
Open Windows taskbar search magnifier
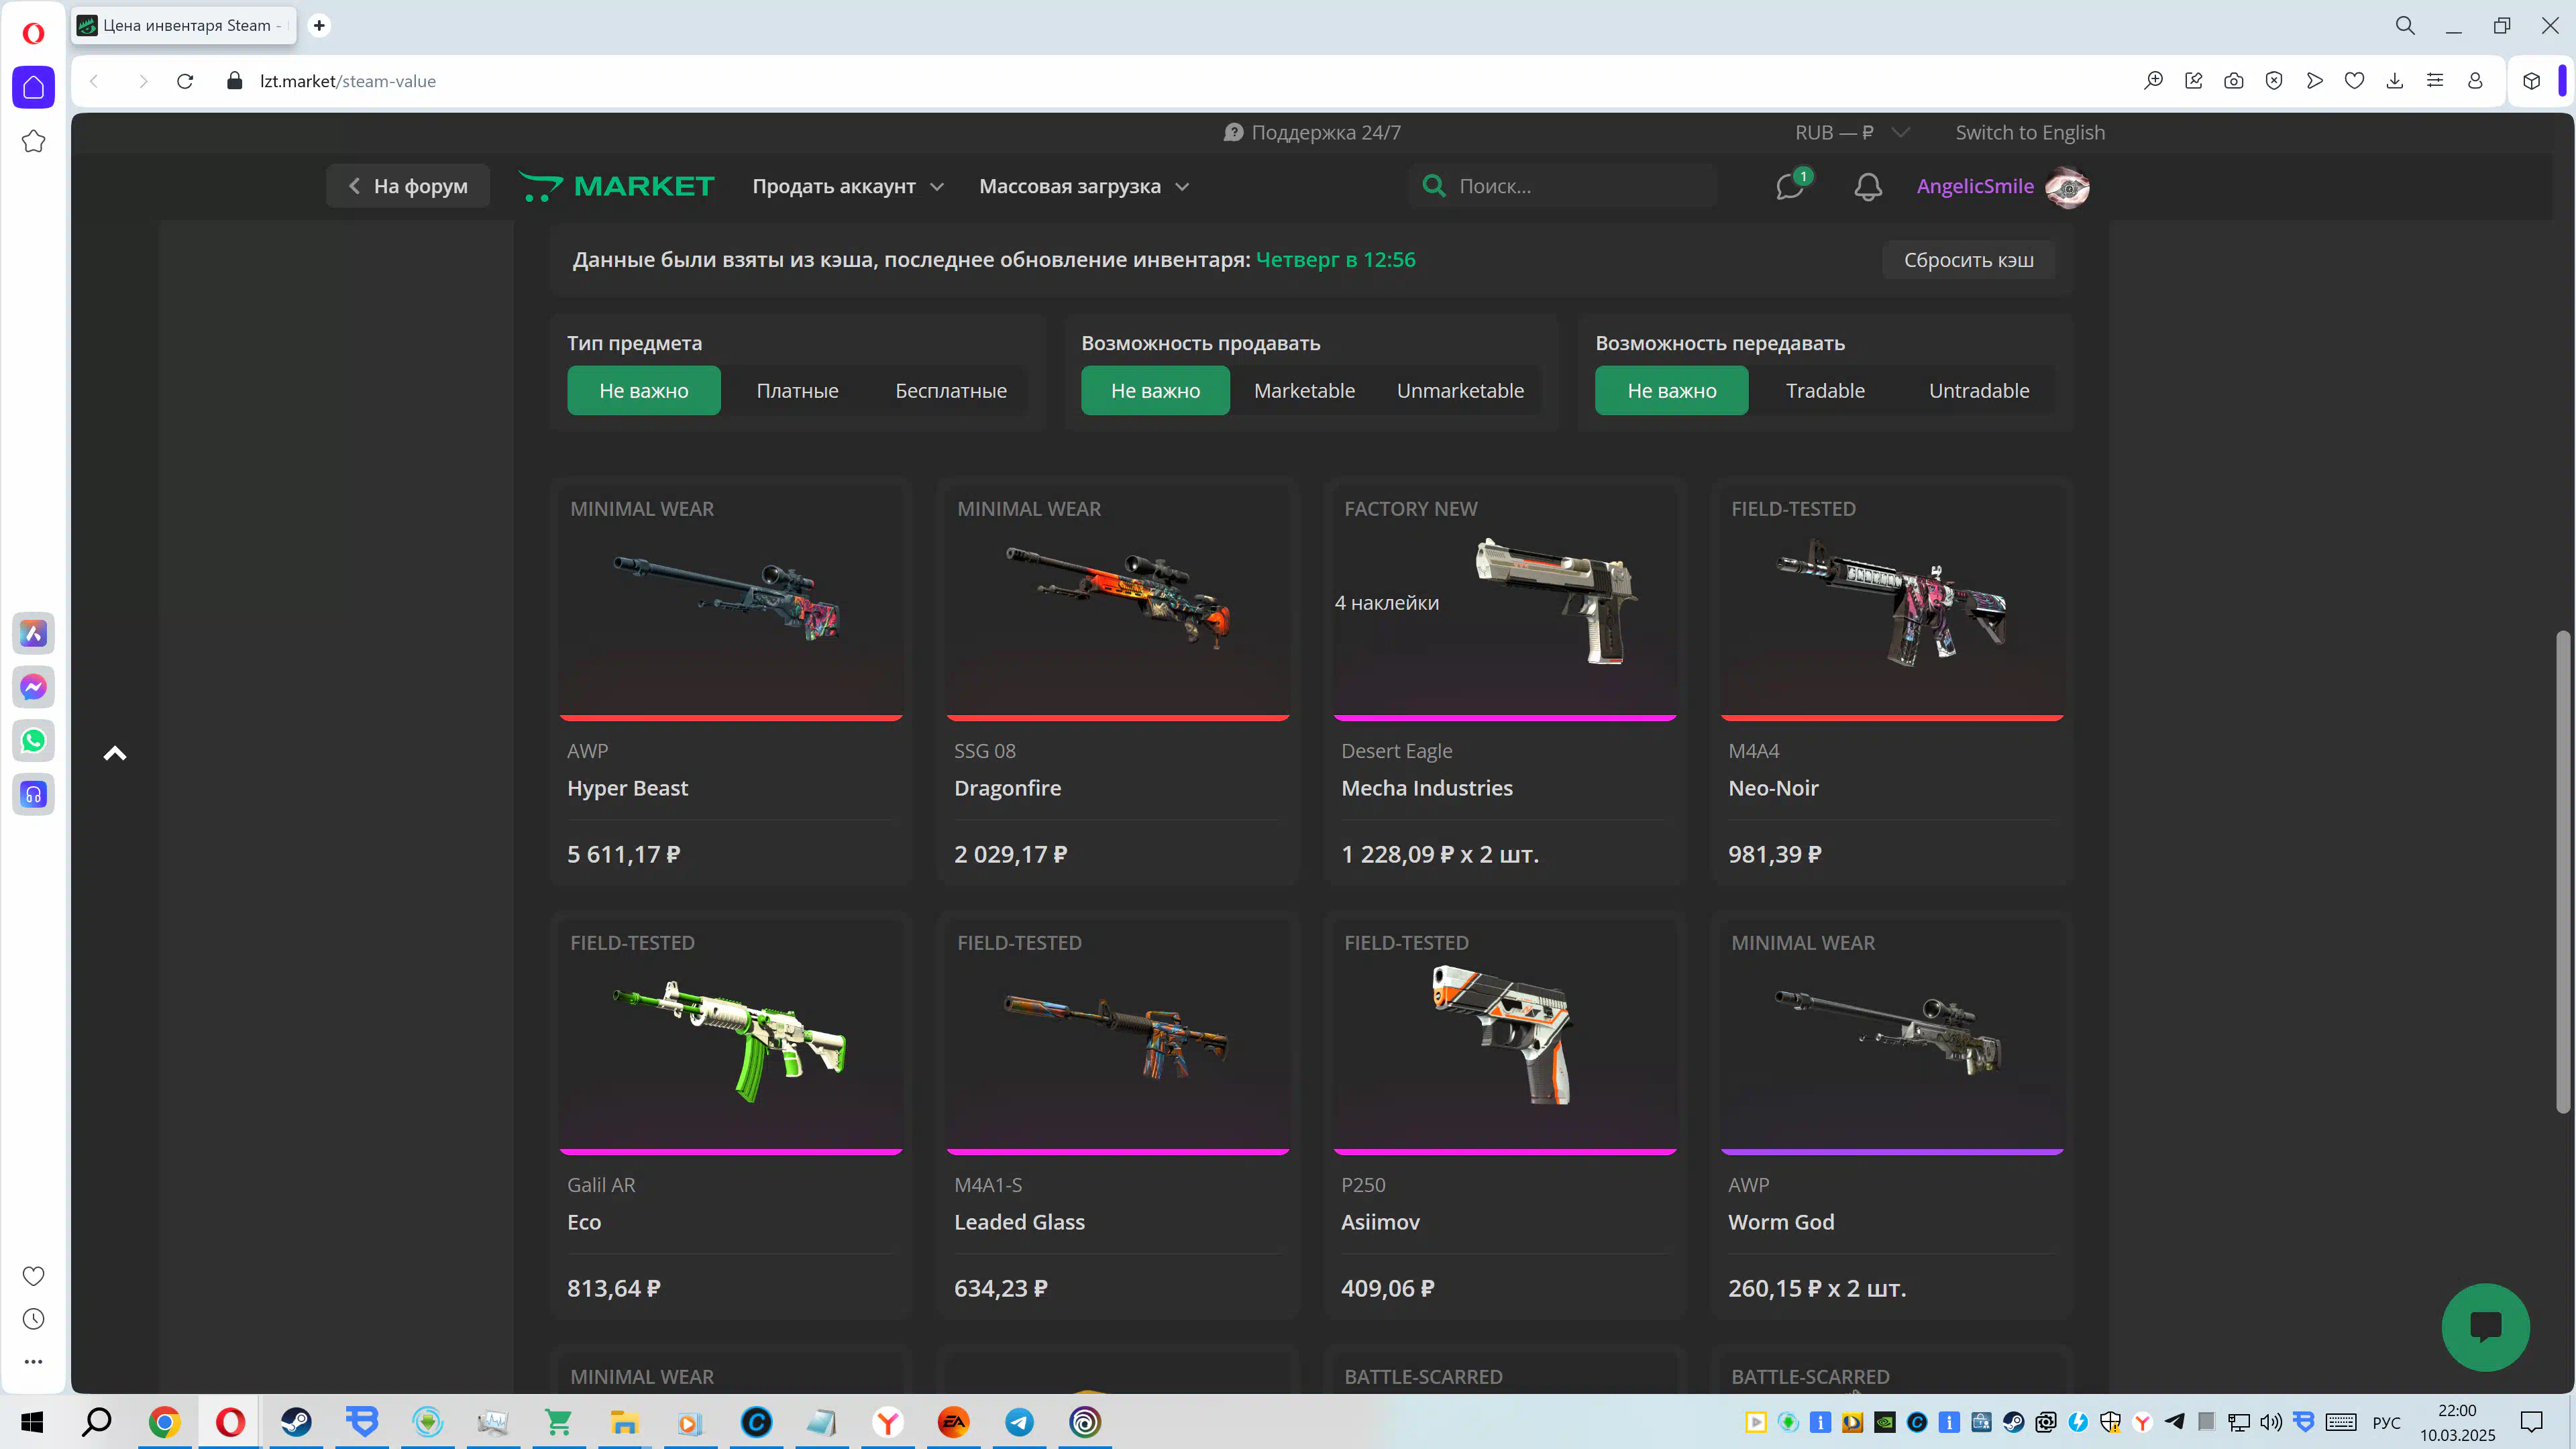point(96,1422)
